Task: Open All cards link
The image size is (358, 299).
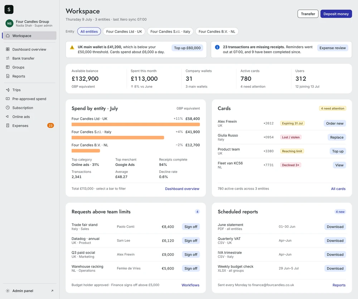Action: pyautogui.click(x=338, y=188)
